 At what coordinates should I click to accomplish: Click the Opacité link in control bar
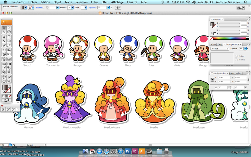(x=92, y=8)
